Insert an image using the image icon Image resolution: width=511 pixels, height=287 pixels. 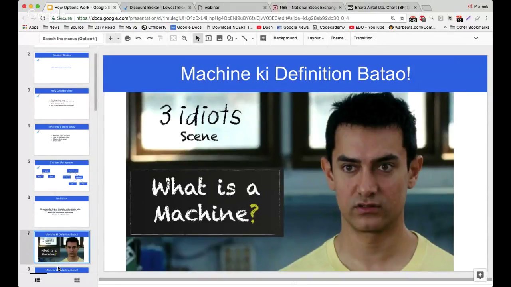[x=219, y=38]
